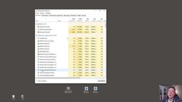This screenshot has width=182, height=102.
Task: Select the VoiceControlEngine (32 bits) row name
Action: pyautogui.click(x=47, y=75)
